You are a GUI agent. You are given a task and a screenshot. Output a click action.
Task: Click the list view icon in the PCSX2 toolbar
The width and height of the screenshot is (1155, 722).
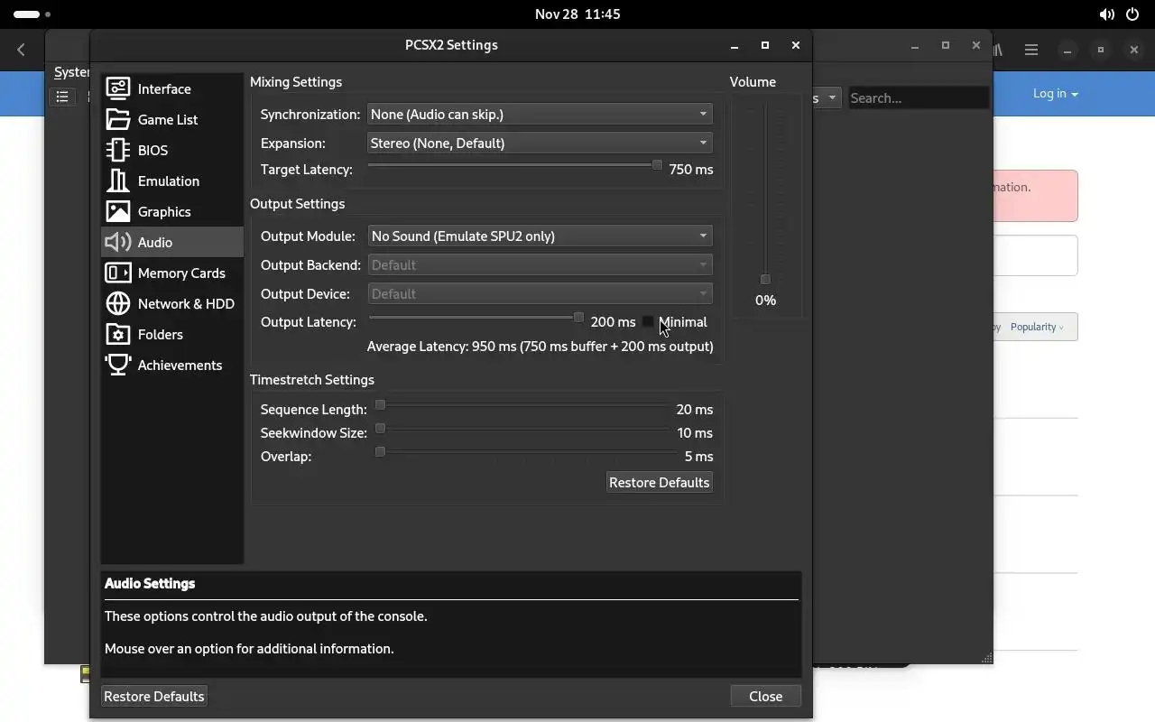[62, 97]
